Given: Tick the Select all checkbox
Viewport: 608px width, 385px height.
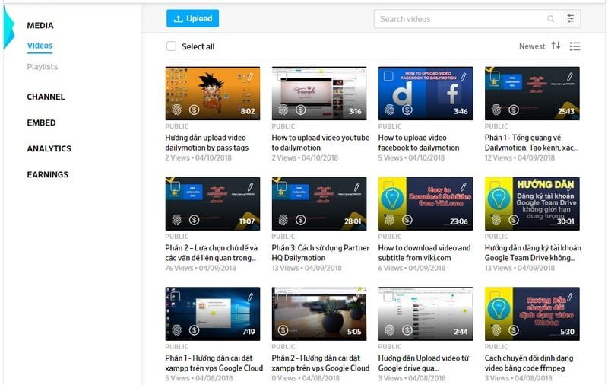Looking at the screenshot, I should pos(171,46).
